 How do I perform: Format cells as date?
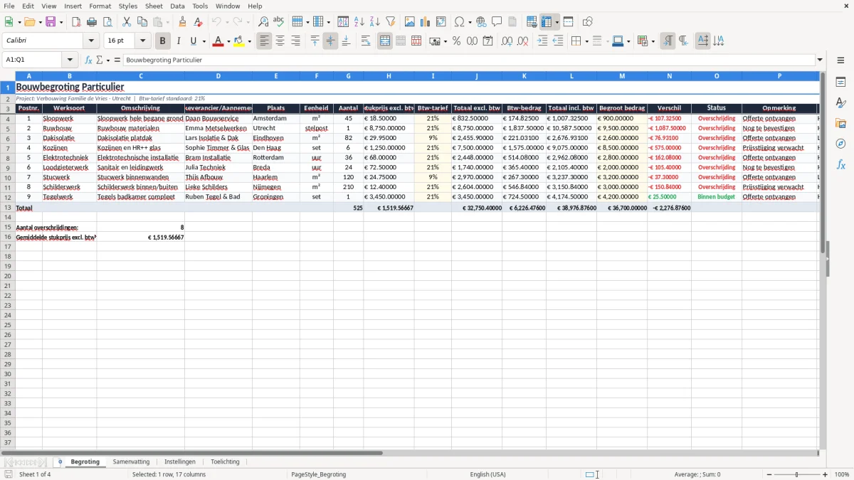[487, 41]
